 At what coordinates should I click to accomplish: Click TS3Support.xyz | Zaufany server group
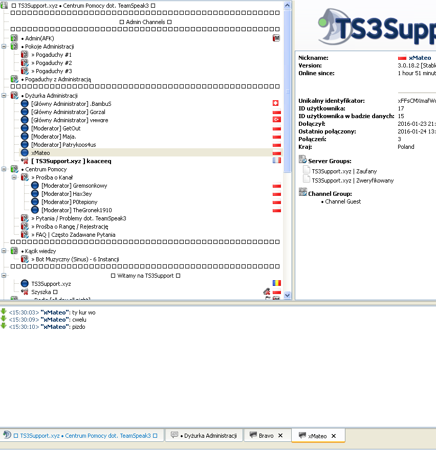pyautogui.click(x=344, y=171)
